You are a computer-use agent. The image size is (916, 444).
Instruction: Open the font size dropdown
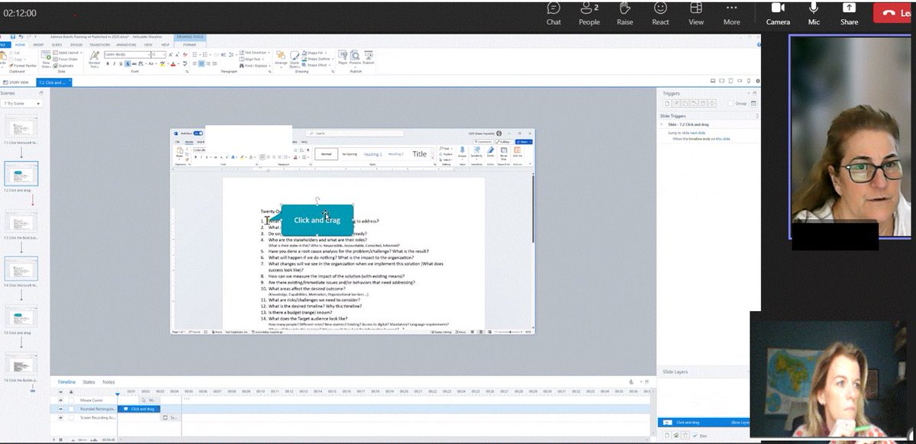click(158, 54)
